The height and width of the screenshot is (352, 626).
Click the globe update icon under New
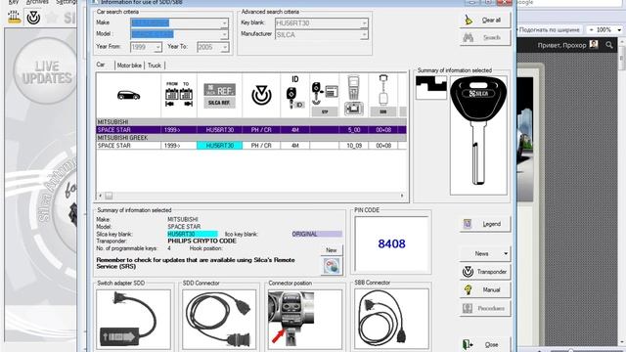(x=332, y=266)
